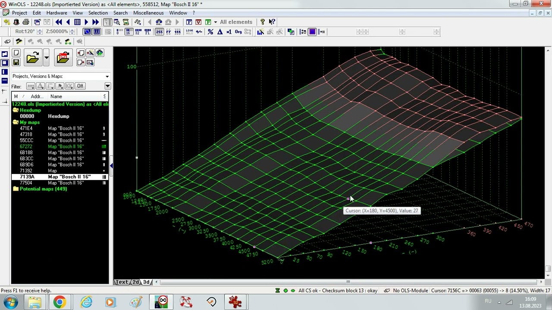Select map at address 6B188

point(26,152)
